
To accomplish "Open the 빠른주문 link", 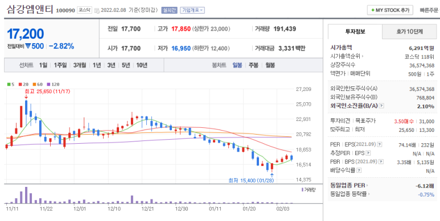I will [x=429, y=10].
